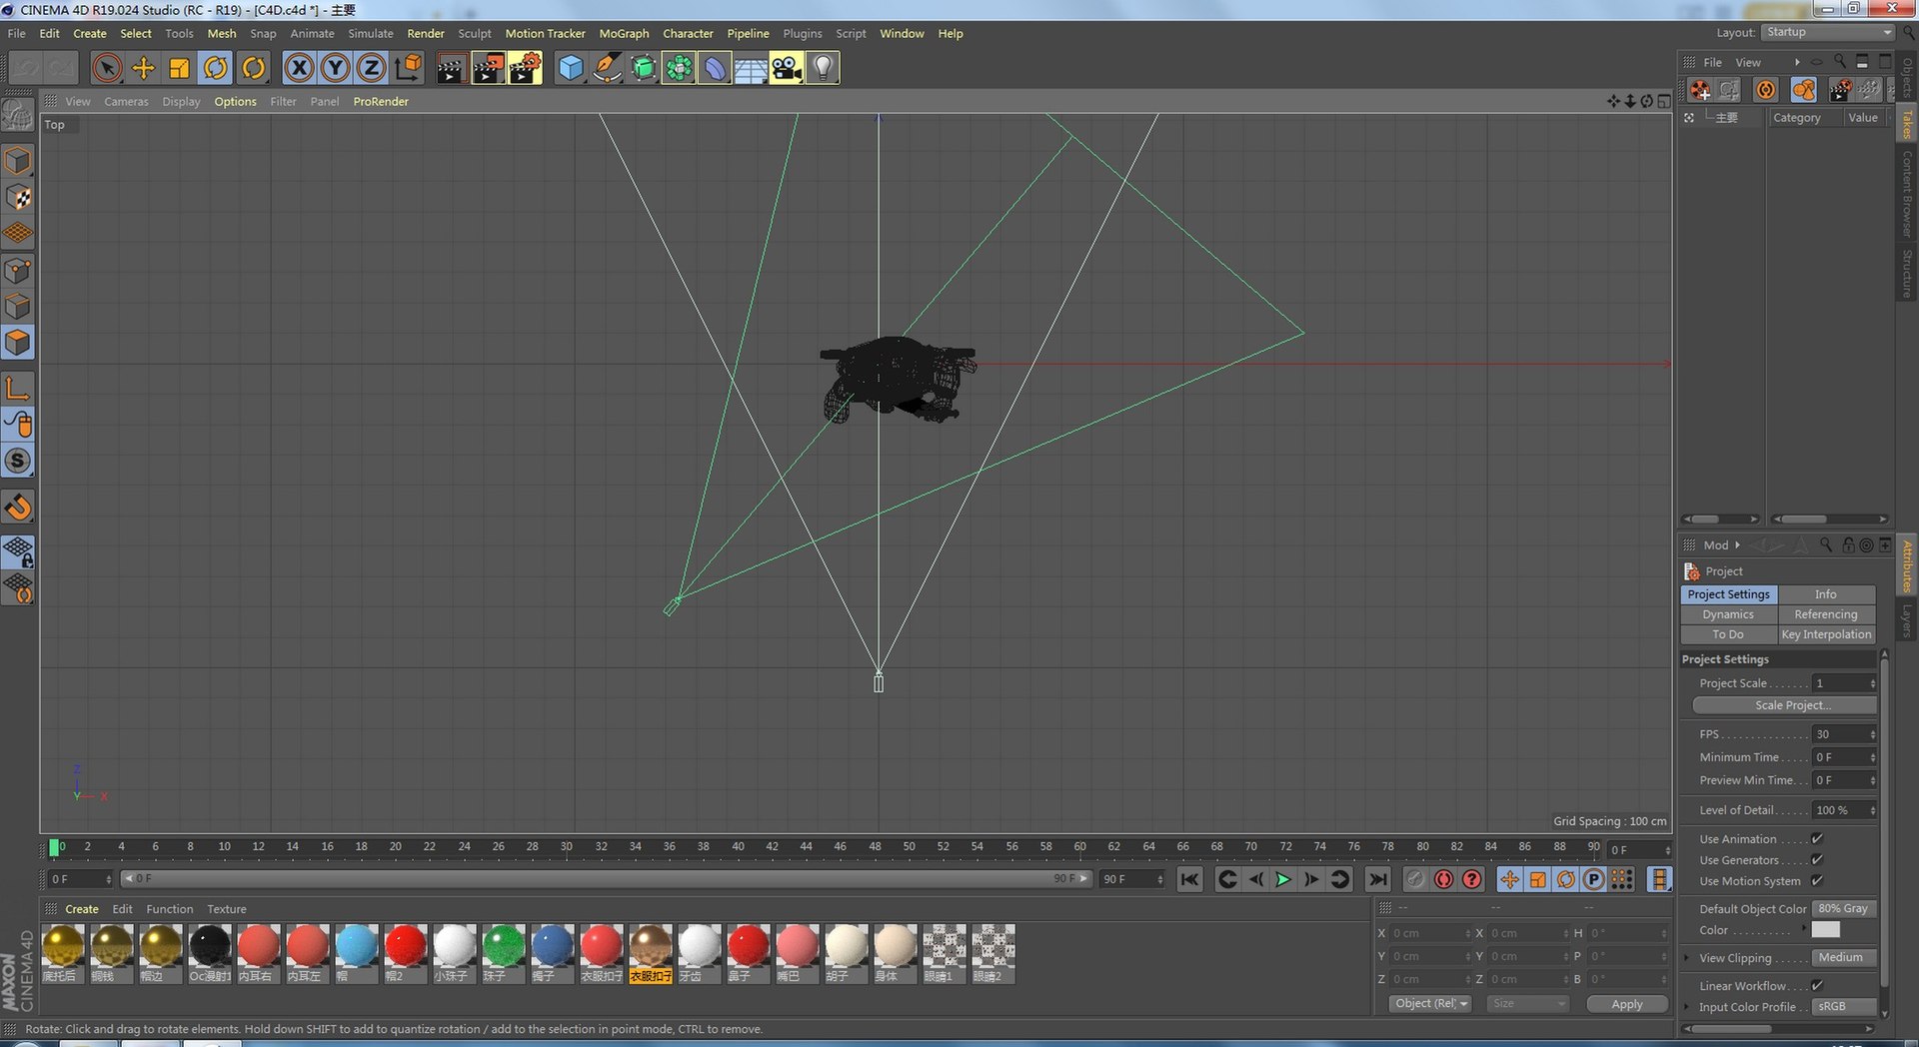Choose the Scale tool
The image size is (1919, 1047).
pyautogui.click(x=180, y=68)
